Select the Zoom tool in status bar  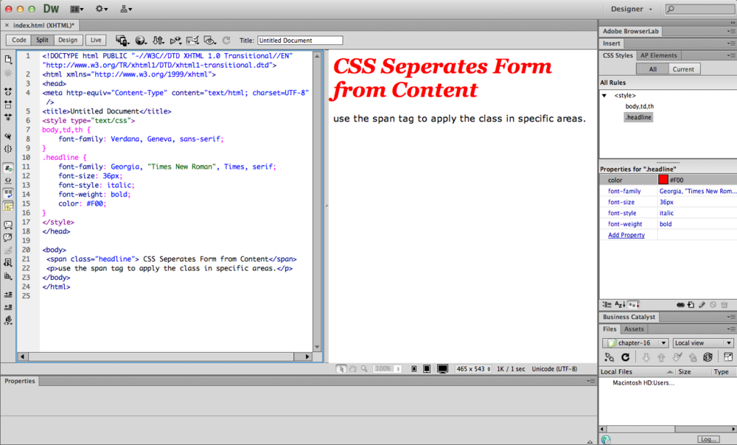pos(362,369)
